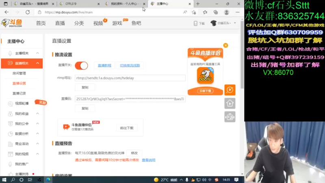The height and width of the screenshot is (183, 325).
Task: Open browser settings and more menu
Action: [x=238, y=12]
